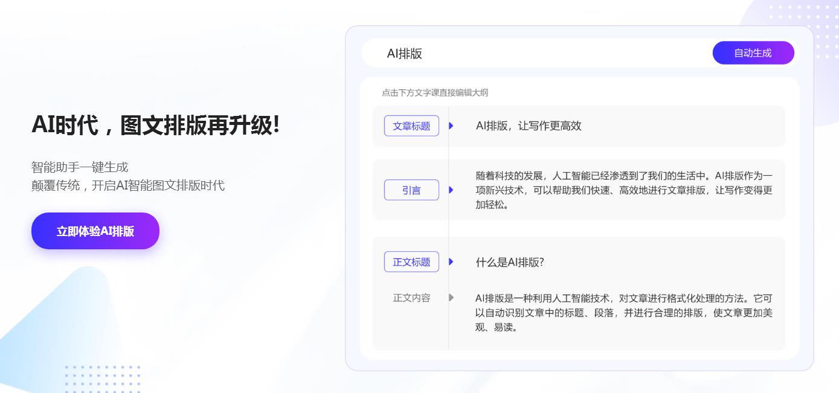Expand the blue arrow beside 正文标题
The width and height of the screenshot is (839, 393).
point(451,262)
